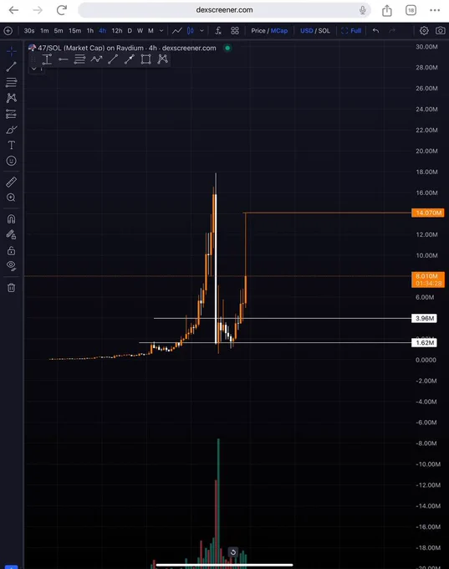Viewport: 449px width, 569px height.
Task: Open the indicators fx menu
Action: (x=218, y=31)
